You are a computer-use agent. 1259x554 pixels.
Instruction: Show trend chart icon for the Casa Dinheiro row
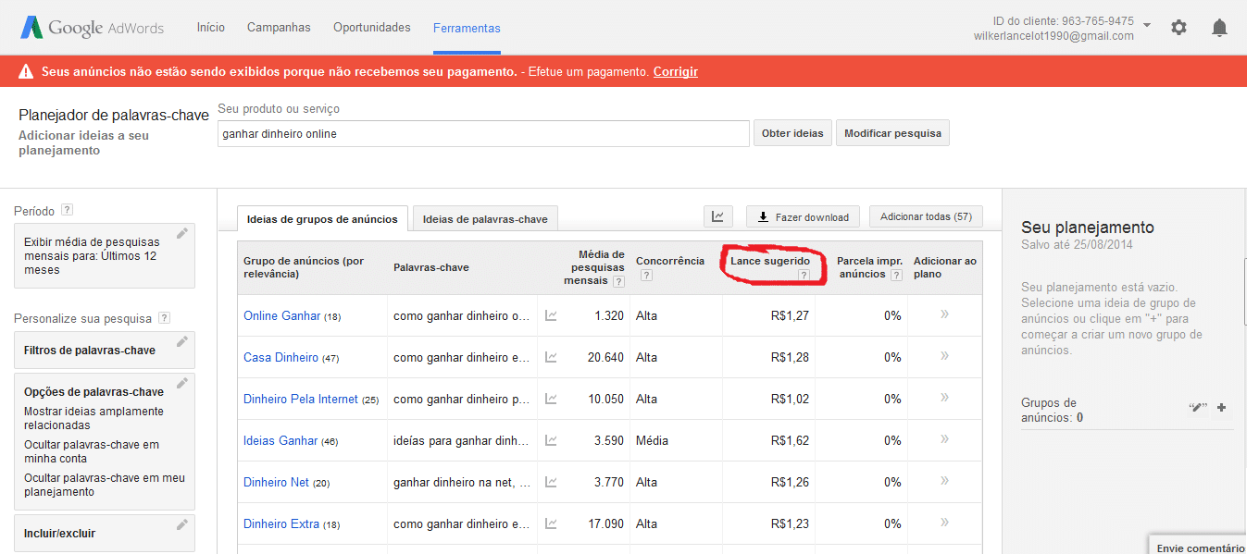[551, 357]
